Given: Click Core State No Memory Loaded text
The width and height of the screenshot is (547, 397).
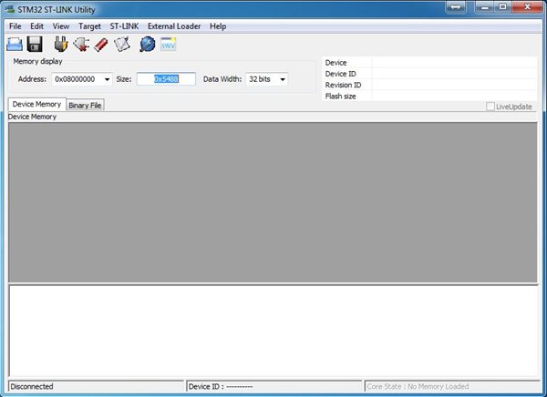Looking at the screenshot, I should coord(418,387).
